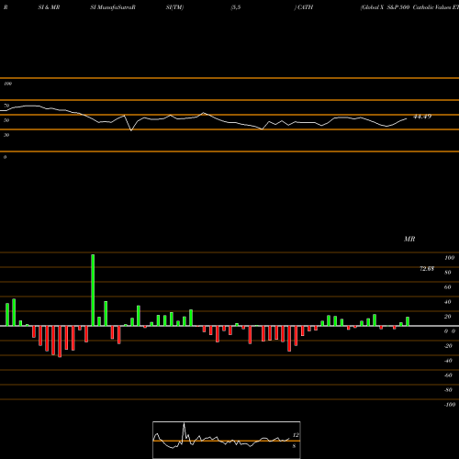Click the RSI axis label 70

6,106
